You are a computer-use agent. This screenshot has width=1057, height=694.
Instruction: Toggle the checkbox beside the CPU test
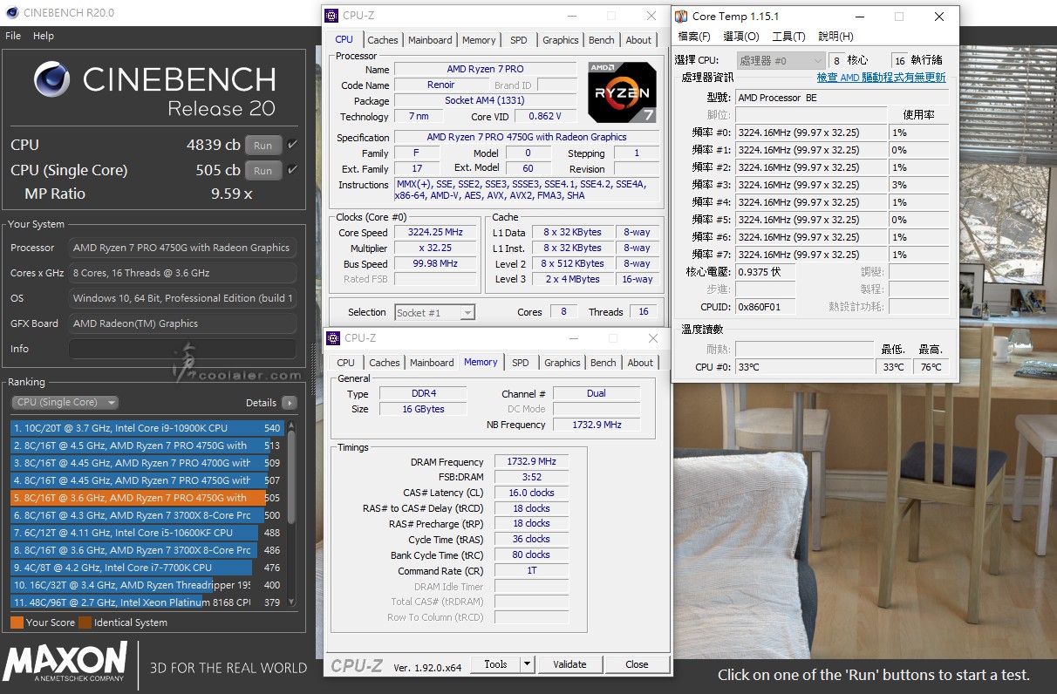point(292,145)
